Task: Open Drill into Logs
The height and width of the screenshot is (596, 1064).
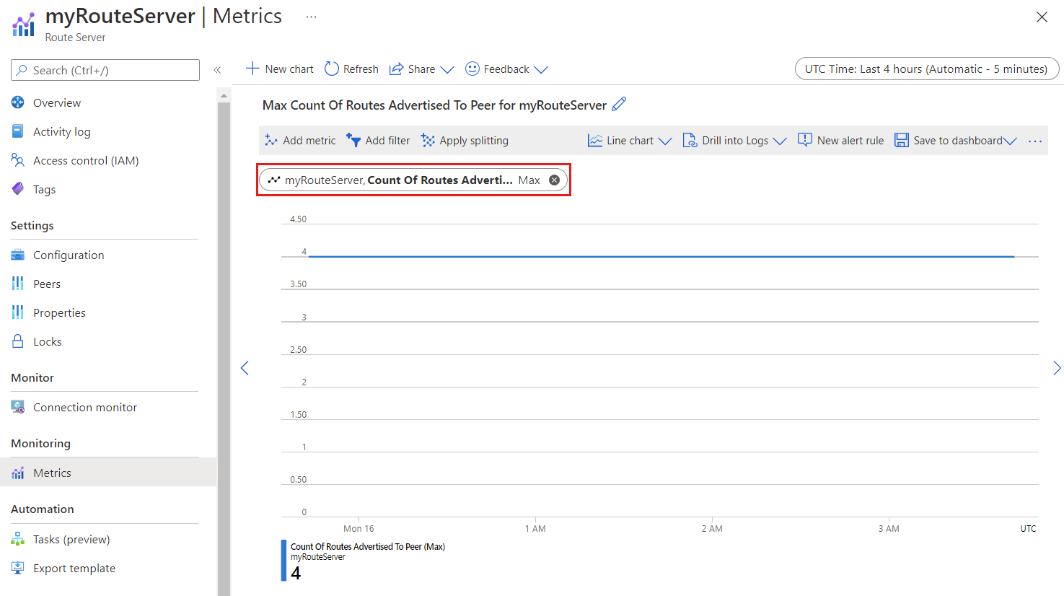Action: click(732, 140)
